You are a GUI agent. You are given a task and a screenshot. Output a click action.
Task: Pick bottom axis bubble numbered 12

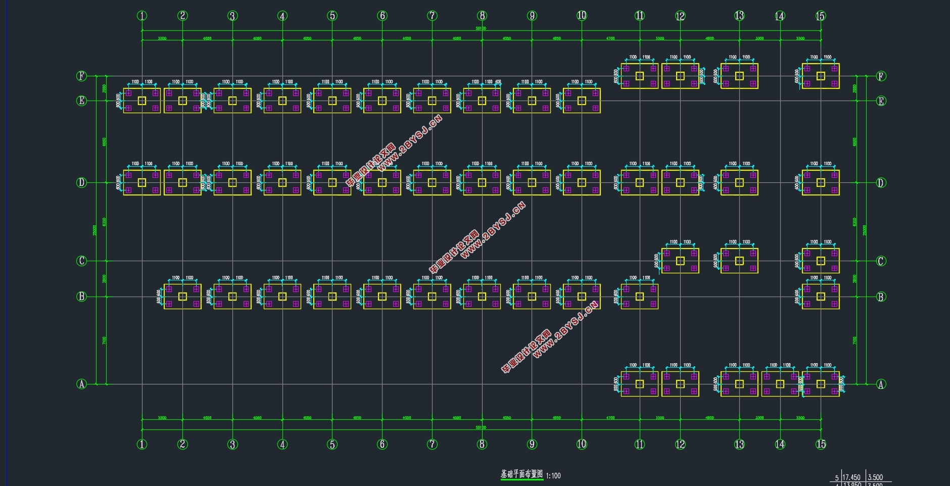[x=680, y=444]
